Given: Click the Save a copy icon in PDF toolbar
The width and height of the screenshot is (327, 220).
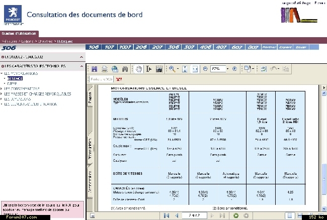Looking at the screenshot, I should point(94,69).
